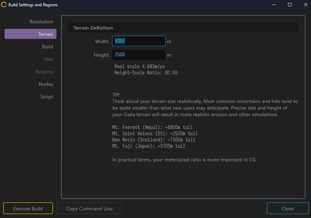Go to the Regions section

(44, 72)
